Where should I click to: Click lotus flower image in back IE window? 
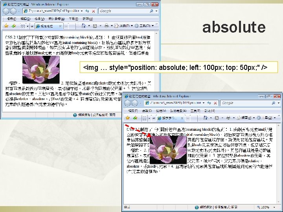41,69
